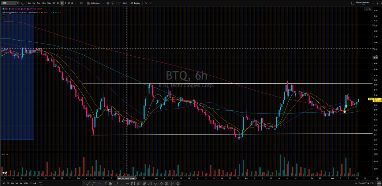Viewport: 382px width, 186px height.
Task: Open the layout setup square icon
Action: [x=353, y=3]
